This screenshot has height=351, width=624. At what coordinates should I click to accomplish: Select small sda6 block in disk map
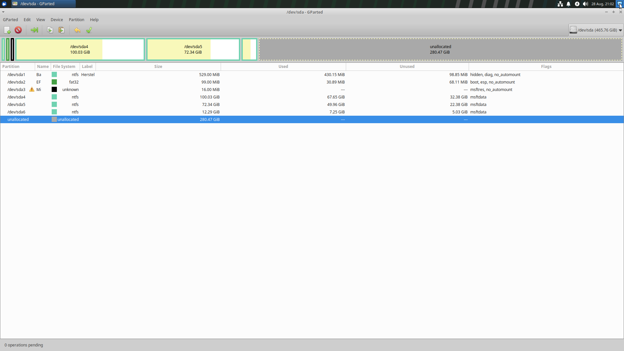[249, 49]
